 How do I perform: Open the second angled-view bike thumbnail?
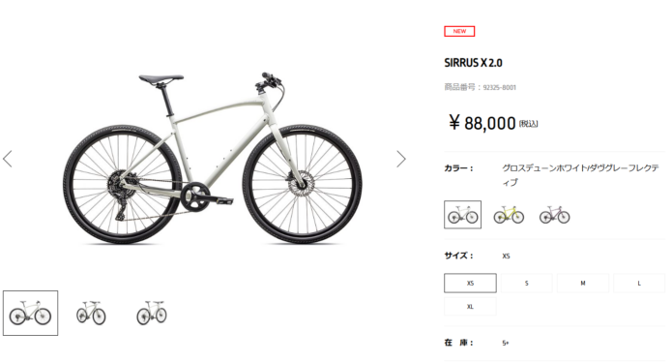(x=91, y=313)
